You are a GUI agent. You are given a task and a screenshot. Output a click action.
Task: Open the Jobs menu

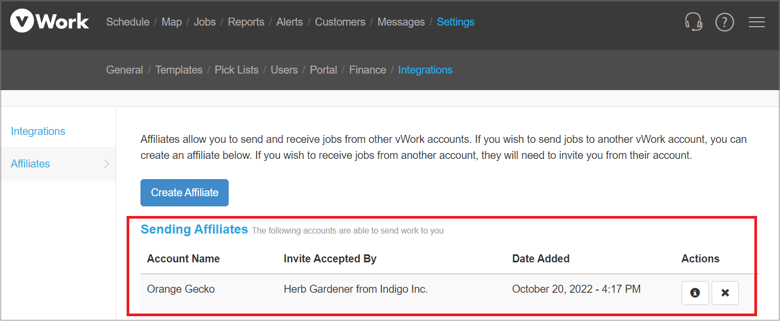coord(205,22)
